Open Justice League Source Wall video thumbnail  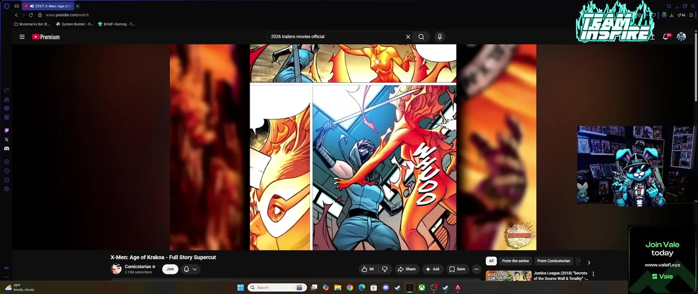509,276
